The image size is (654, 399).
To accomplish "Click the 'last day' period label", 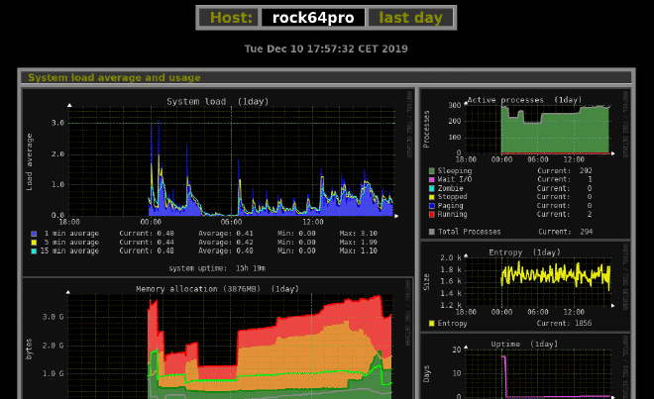I will point(410,18).
